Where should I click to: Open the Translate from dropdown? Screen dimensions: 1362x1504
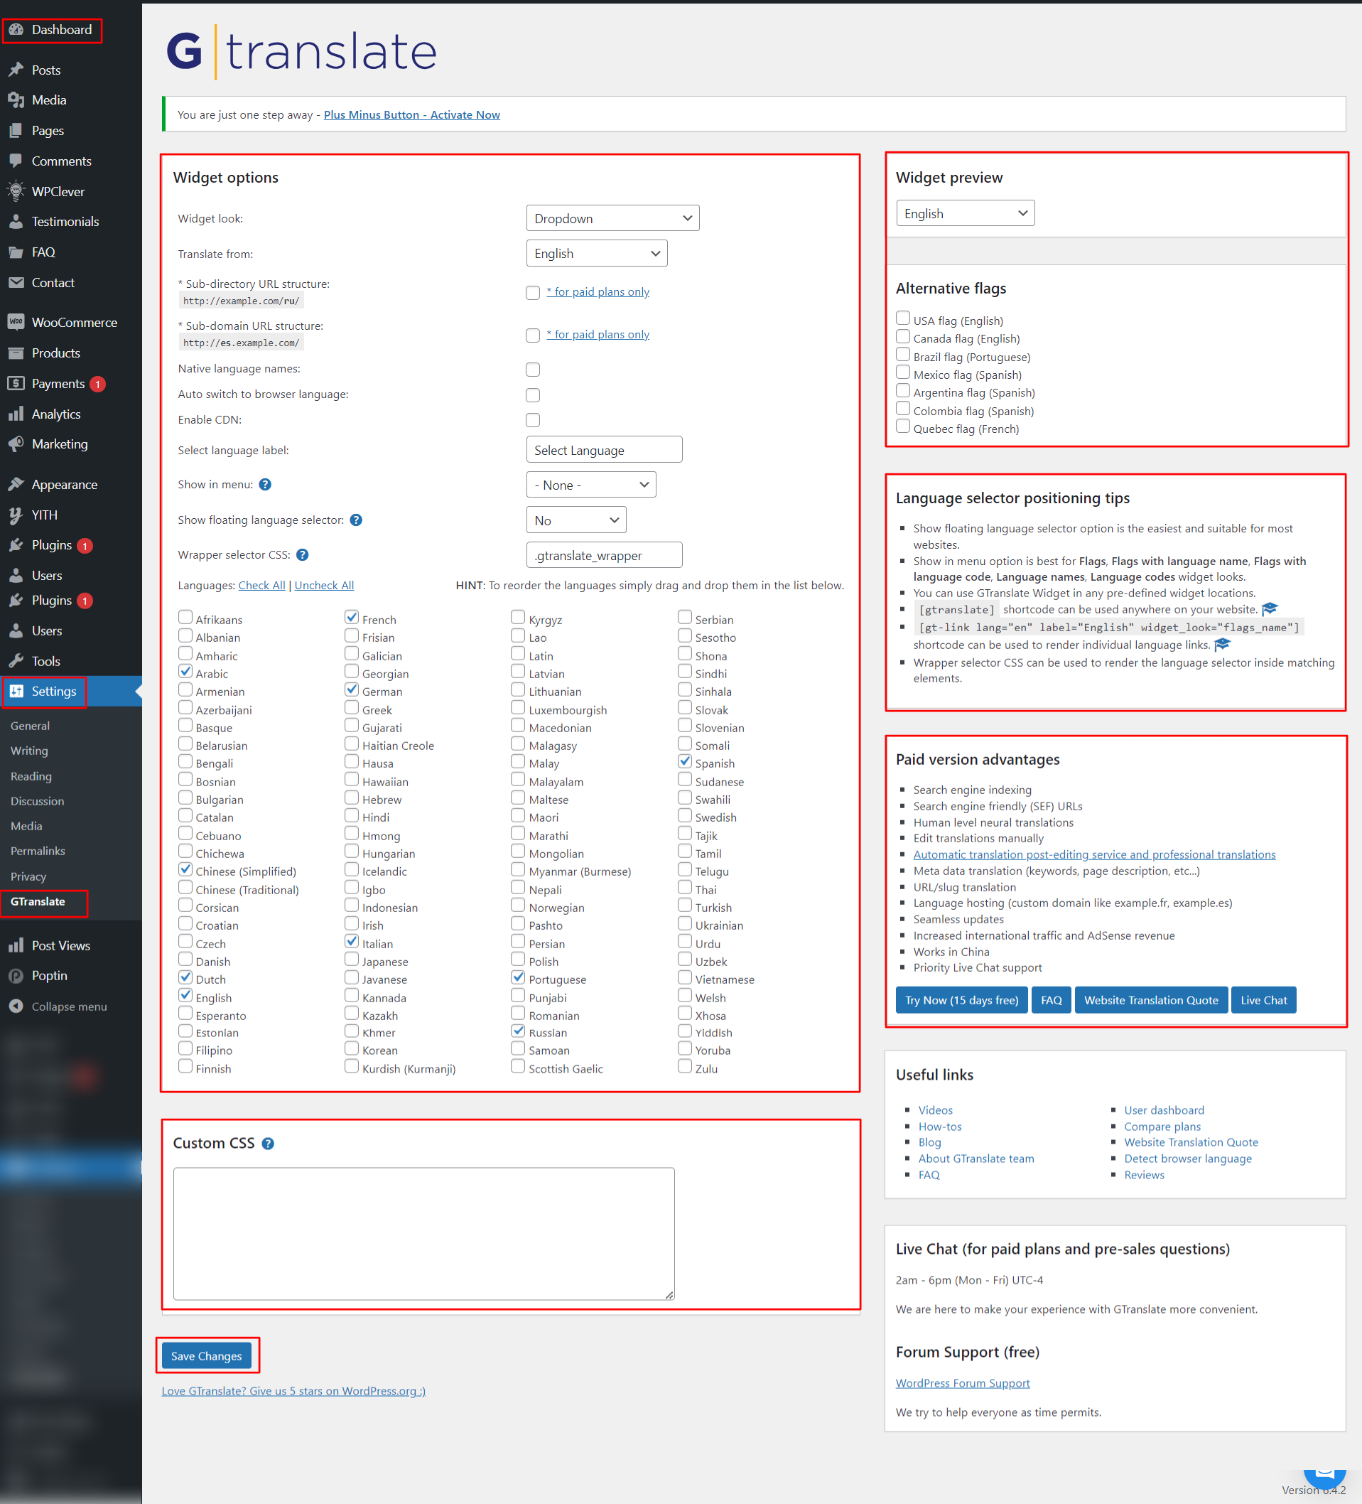(597, 254)
